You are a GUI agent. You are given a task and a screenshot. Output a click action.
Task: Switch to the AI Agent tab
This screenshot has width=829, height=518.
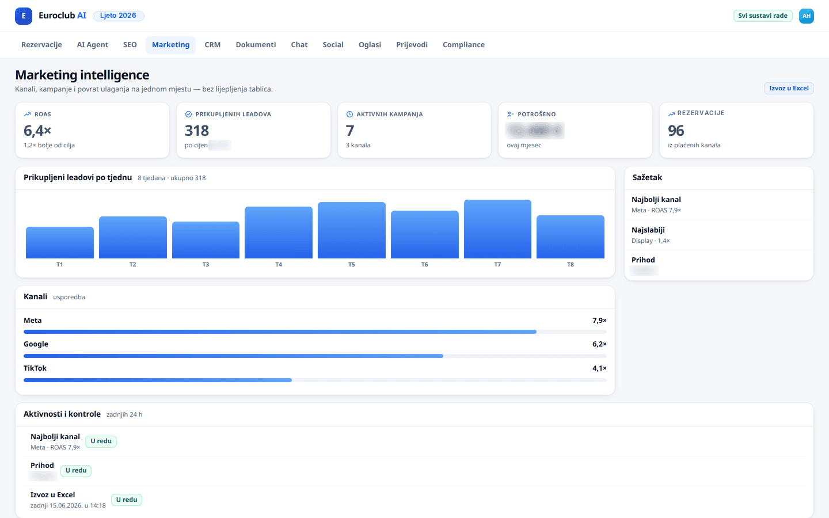pyautogui.click(x=93, y=45)
